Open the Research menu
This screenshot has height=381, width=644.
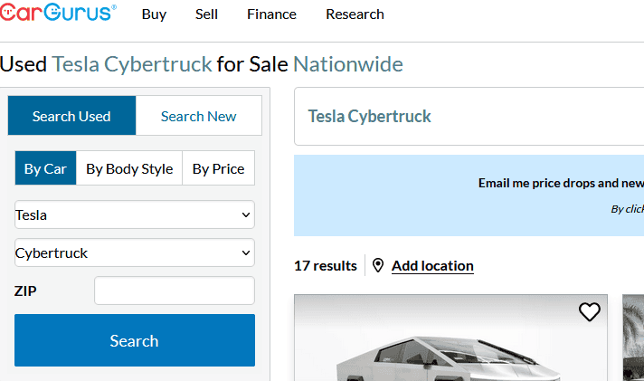(355, 14)
